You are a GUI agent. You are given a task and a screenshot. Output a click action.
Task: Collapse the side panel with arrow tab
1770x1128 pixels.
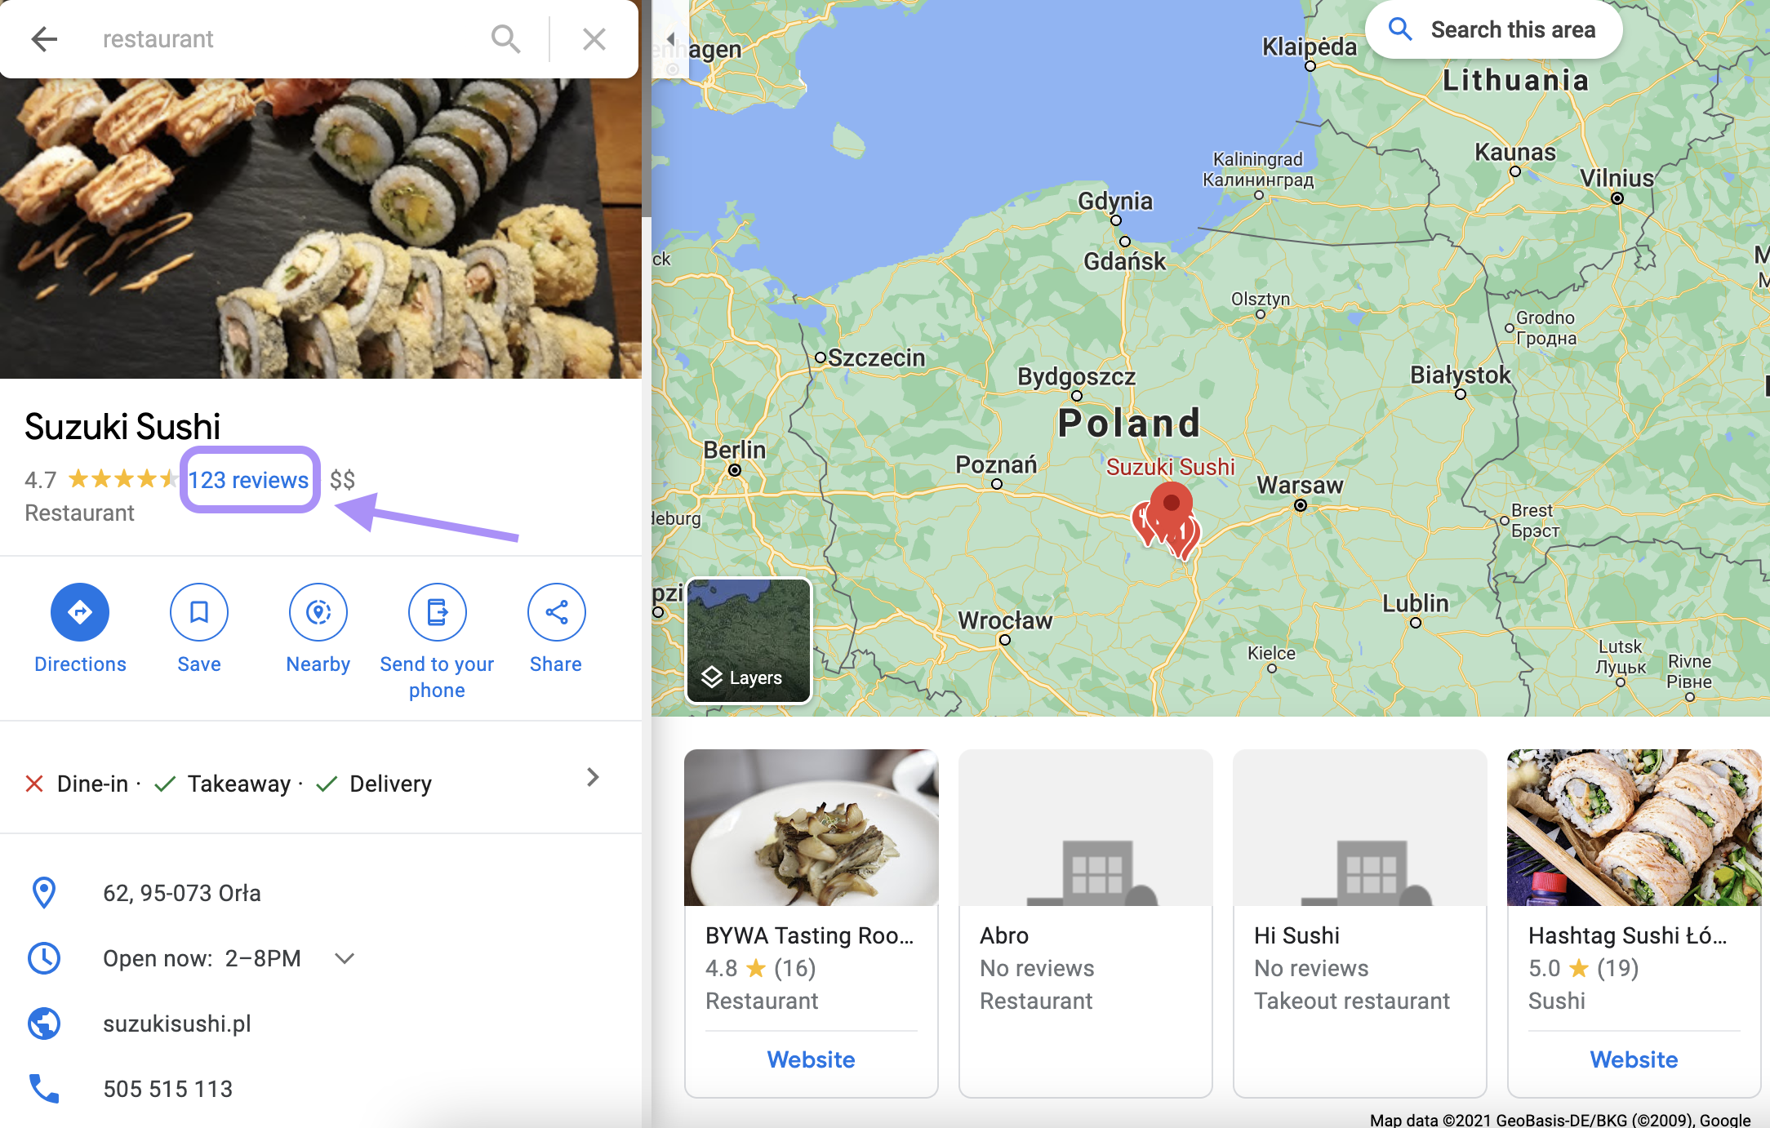point(670,39)
